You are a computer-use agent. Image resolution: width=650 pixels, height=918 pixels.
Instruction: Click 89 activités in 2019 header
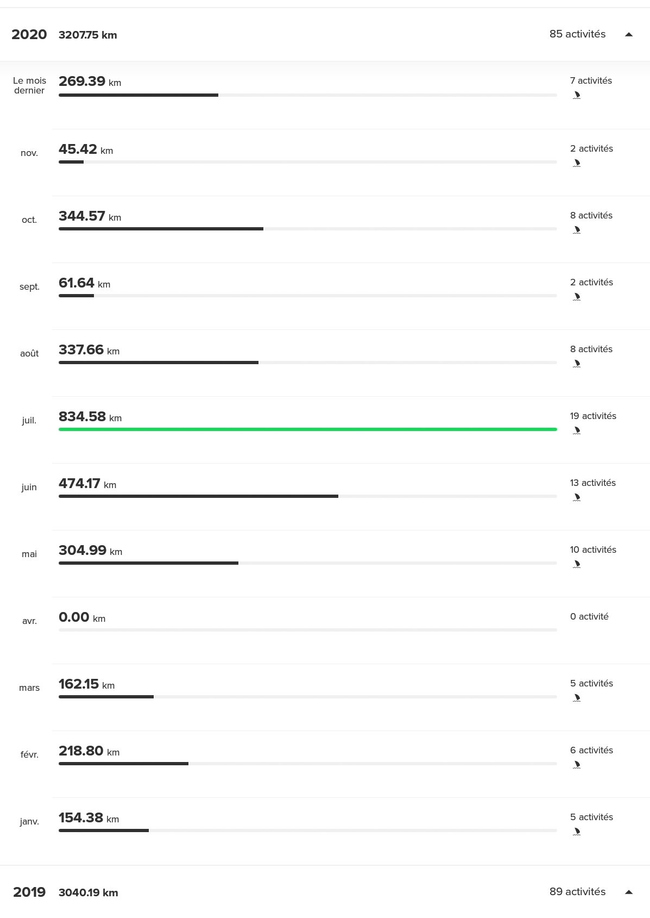pos(577,891)
